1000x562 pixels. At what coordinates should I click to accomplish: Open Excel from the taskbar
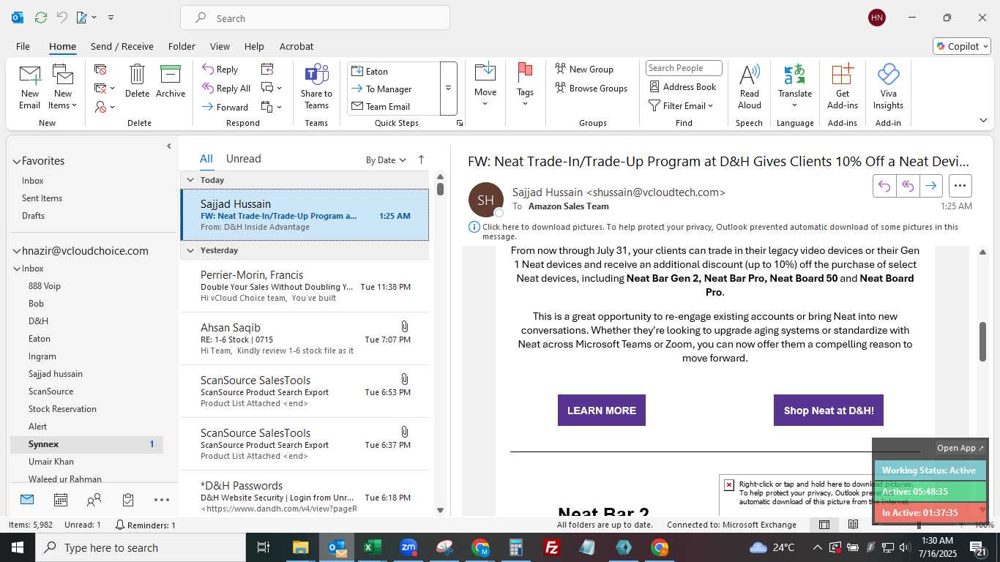coord(371,547)
